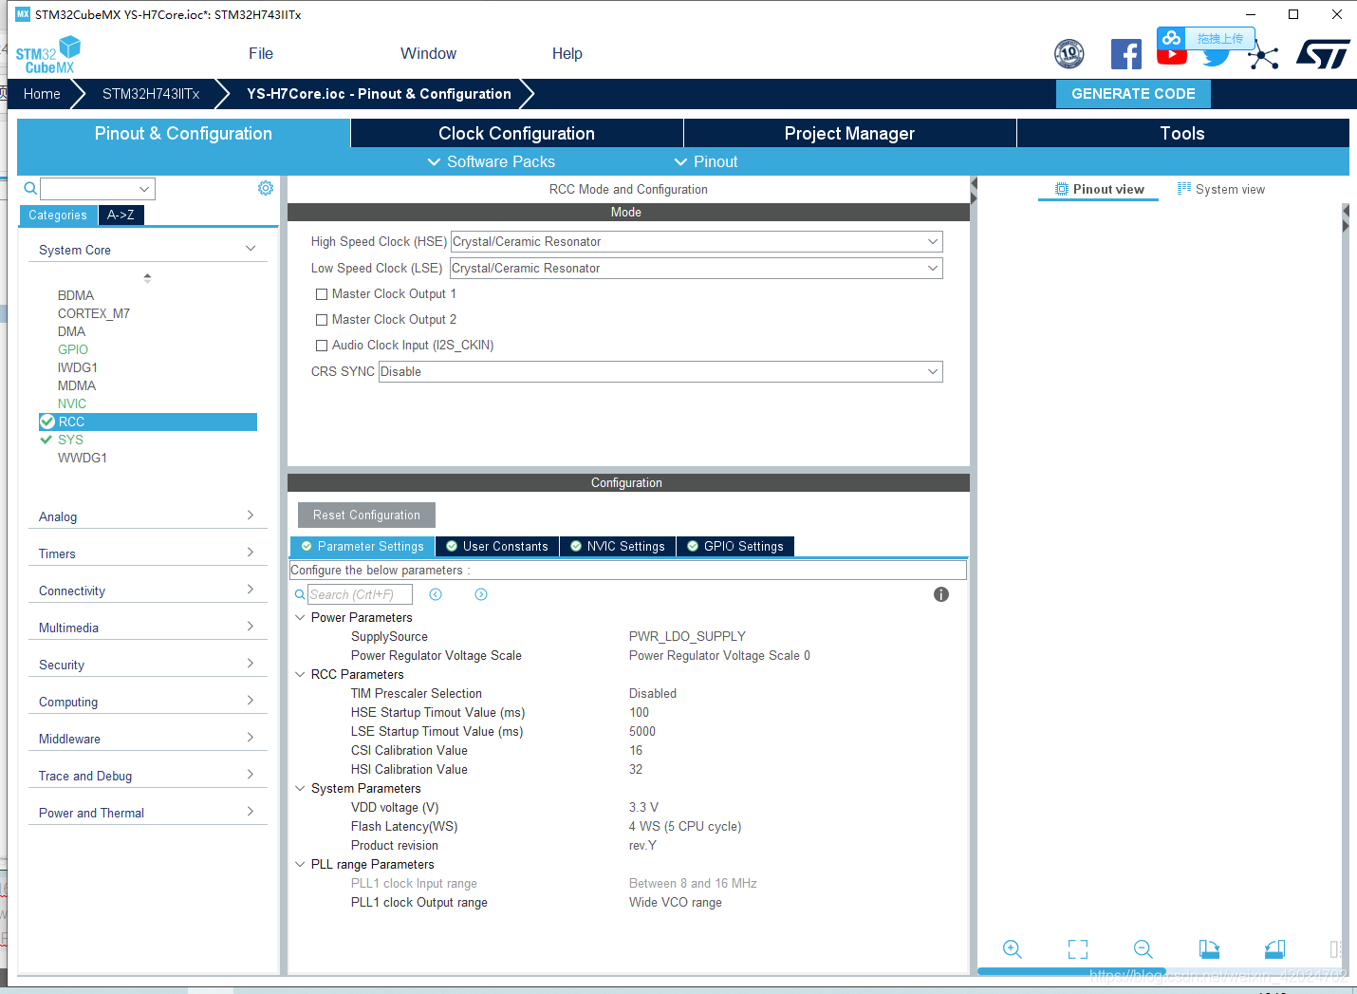Image resolution: width=1357 pixels, height=994 pixels.
Task: Click the parameter search magnifier icon
Action: [x=300, y=594]
